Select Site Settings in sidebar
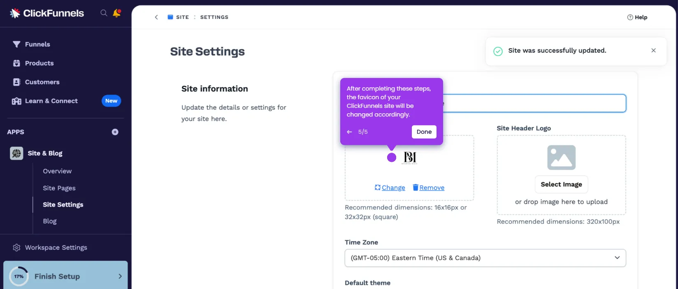The height and width of the screenshot is (289, 678). pyautogui.click(x=63, y=205)
